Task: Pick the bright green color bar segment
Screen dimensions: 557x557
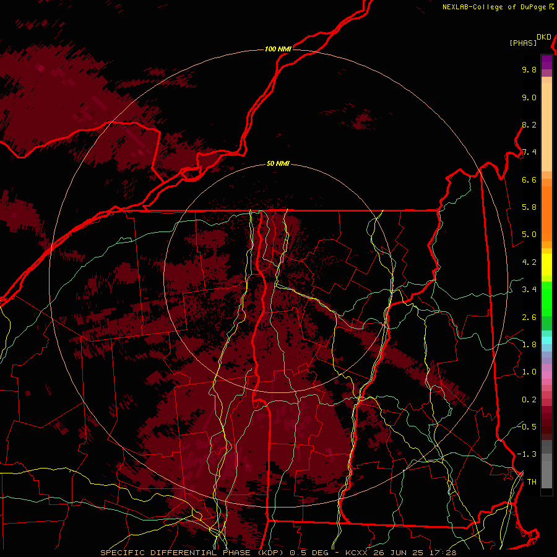Action: click(x=546, y=298)
